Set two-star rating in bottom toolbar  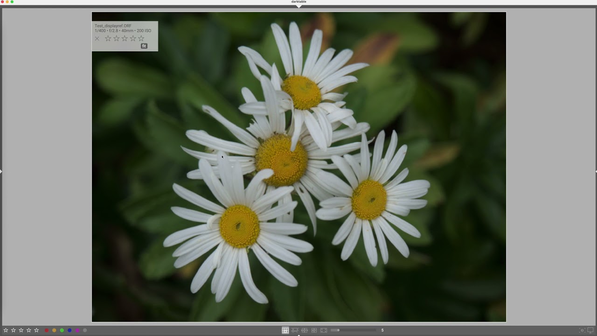click(14, 330)
